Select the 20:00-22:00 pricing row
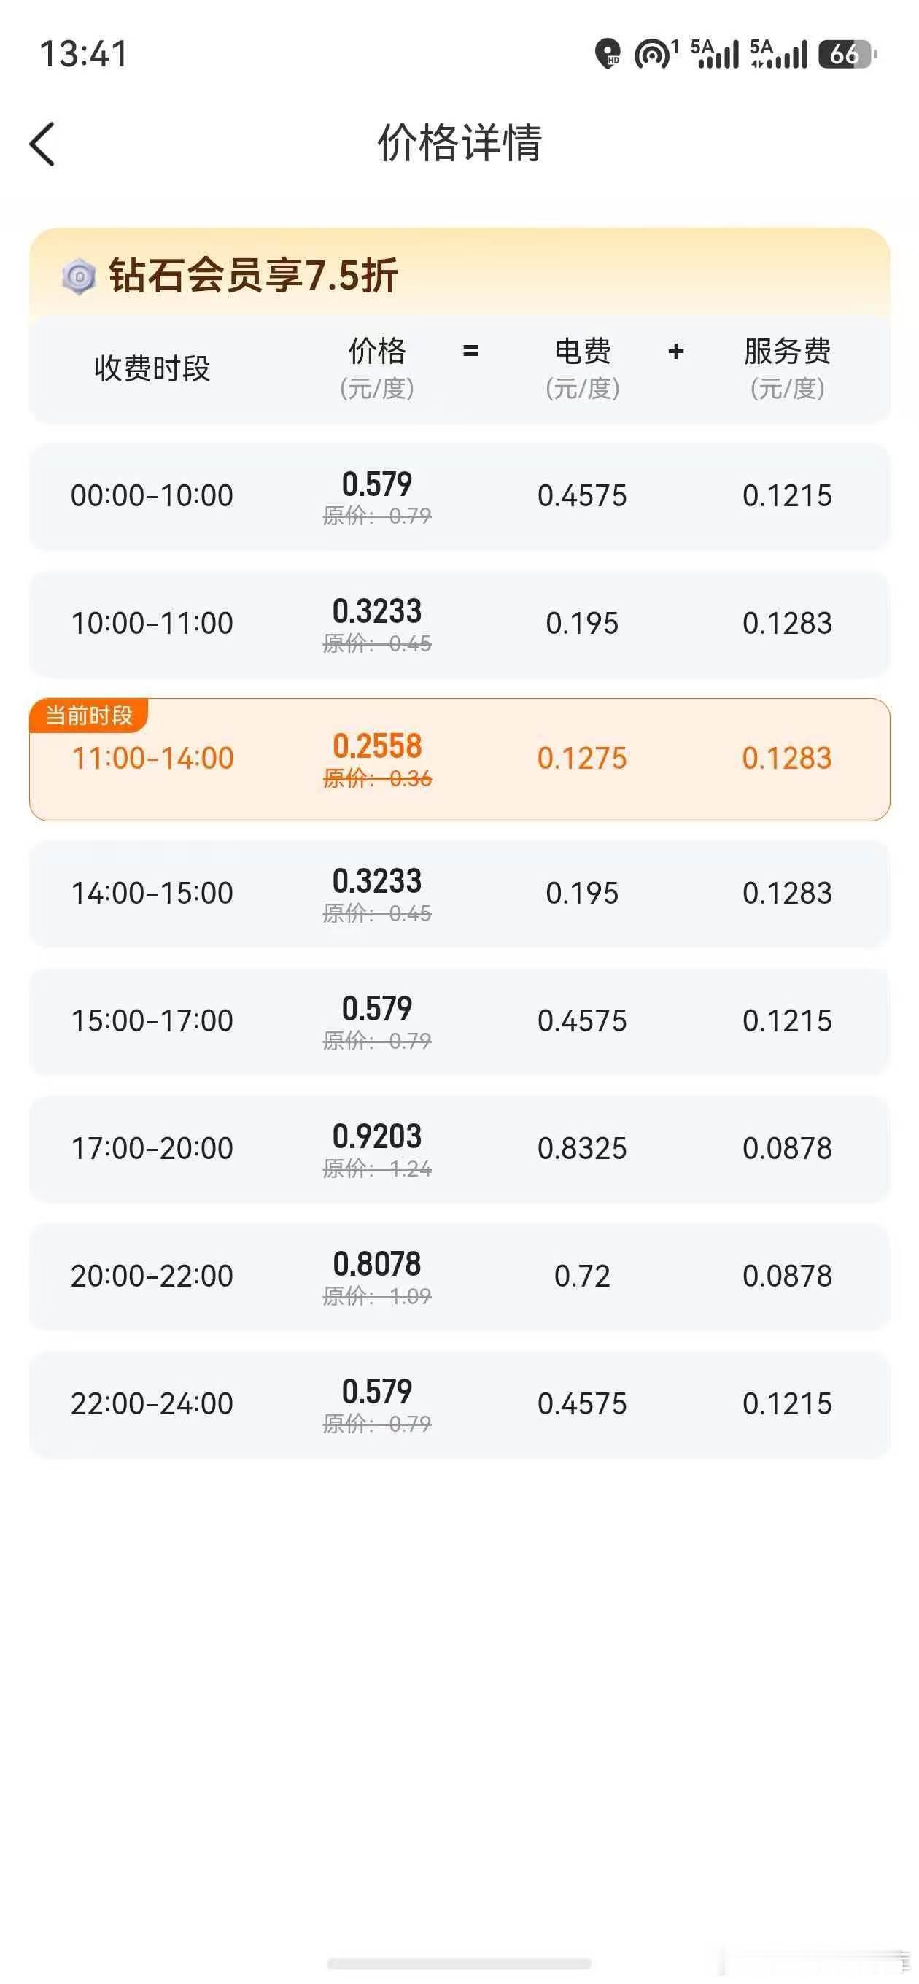 460,1277
